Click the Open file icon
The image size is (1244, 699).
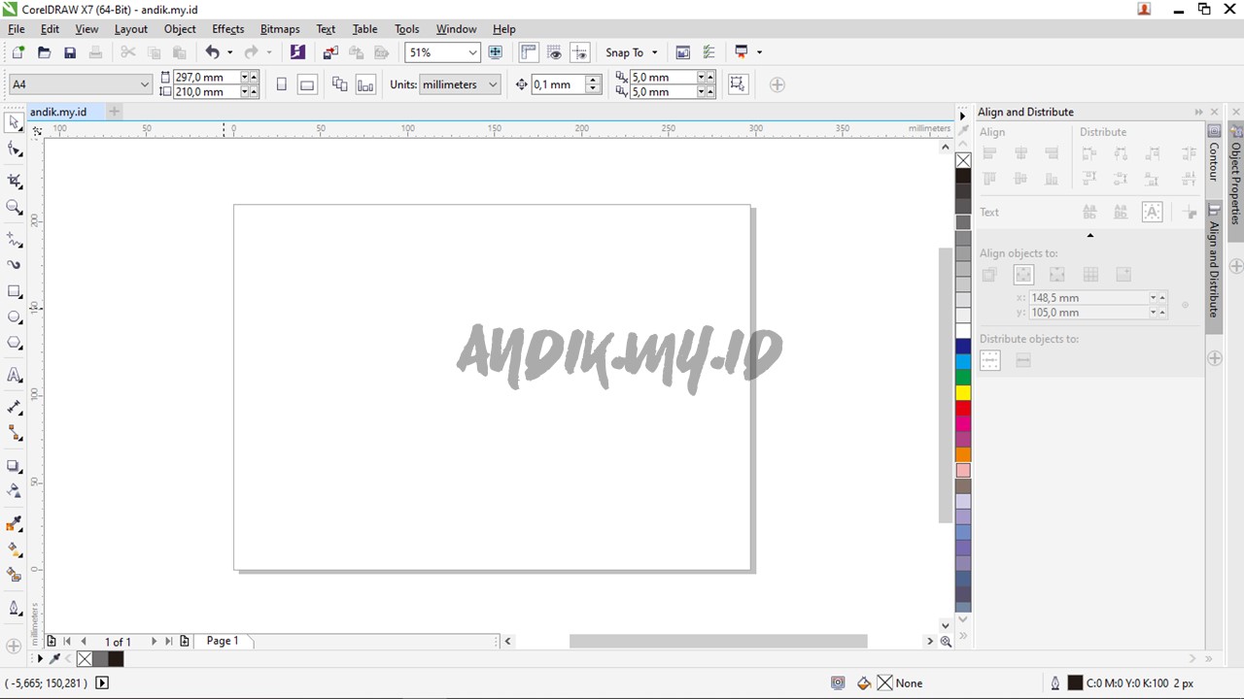(x=44, y=52)
